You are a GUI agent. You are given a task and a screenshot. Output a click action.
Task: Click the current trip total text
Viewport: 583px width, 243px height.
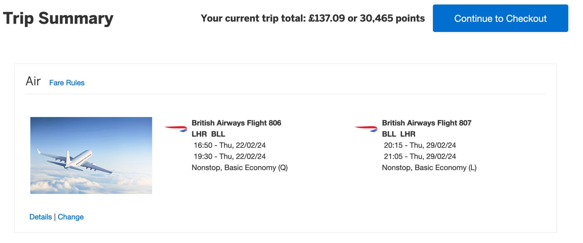click(x=313, y=18)
